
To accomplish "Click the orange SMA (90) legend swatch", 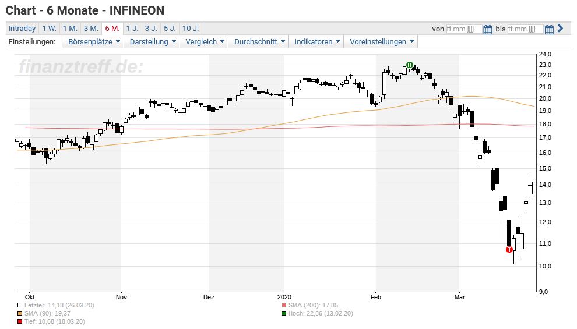I will (x=19, y=313).
